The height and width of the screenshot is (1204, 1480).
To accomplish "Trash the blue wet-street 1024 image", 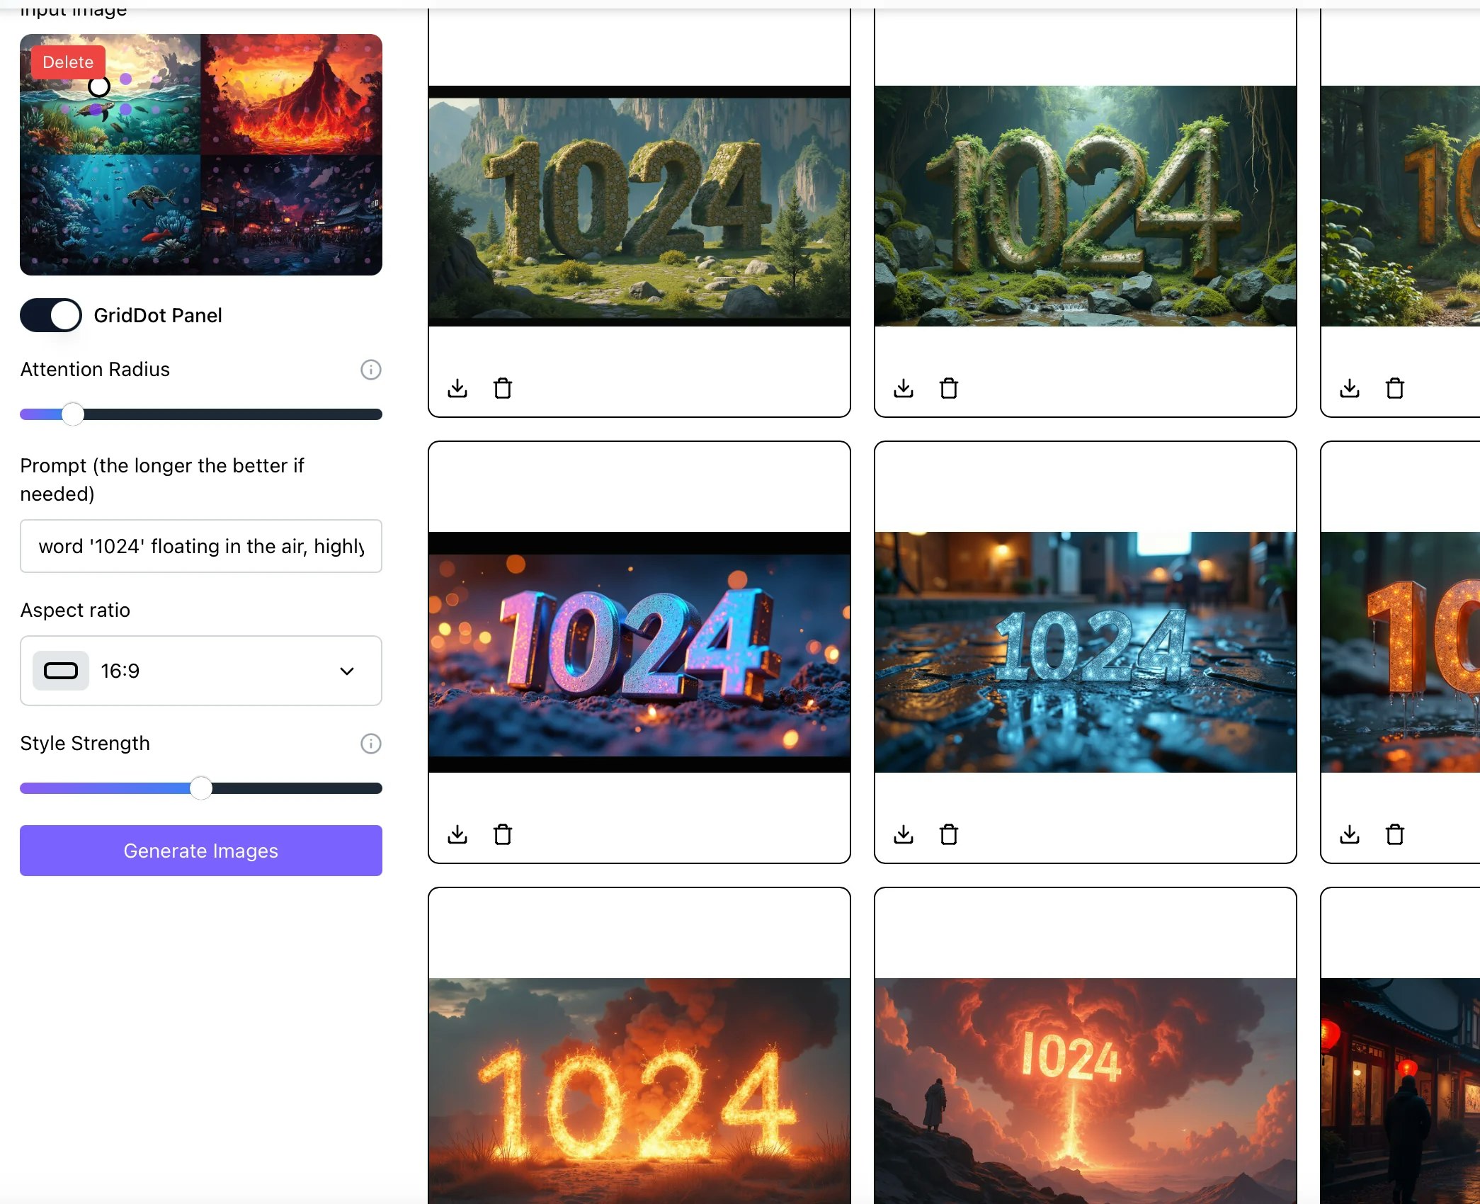I will click(x=949, y=834).
